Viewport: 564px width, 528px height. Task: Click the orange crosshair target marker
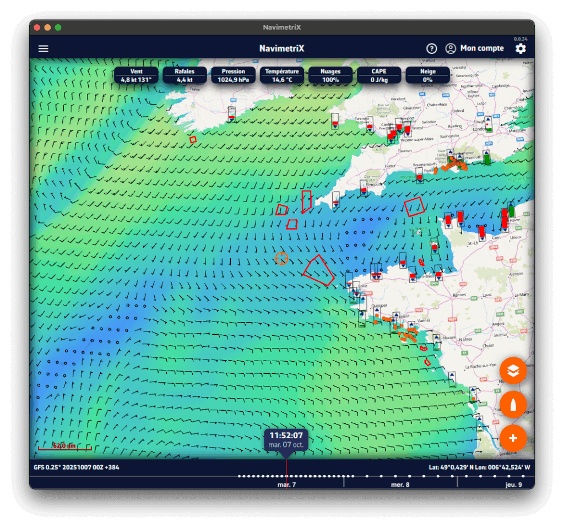(281, 258)
